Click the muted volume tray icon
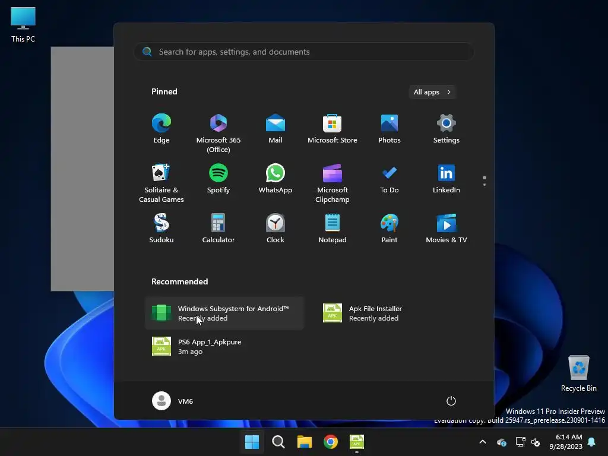This screenshot has height=456, width=608. (x=536, y=442)
